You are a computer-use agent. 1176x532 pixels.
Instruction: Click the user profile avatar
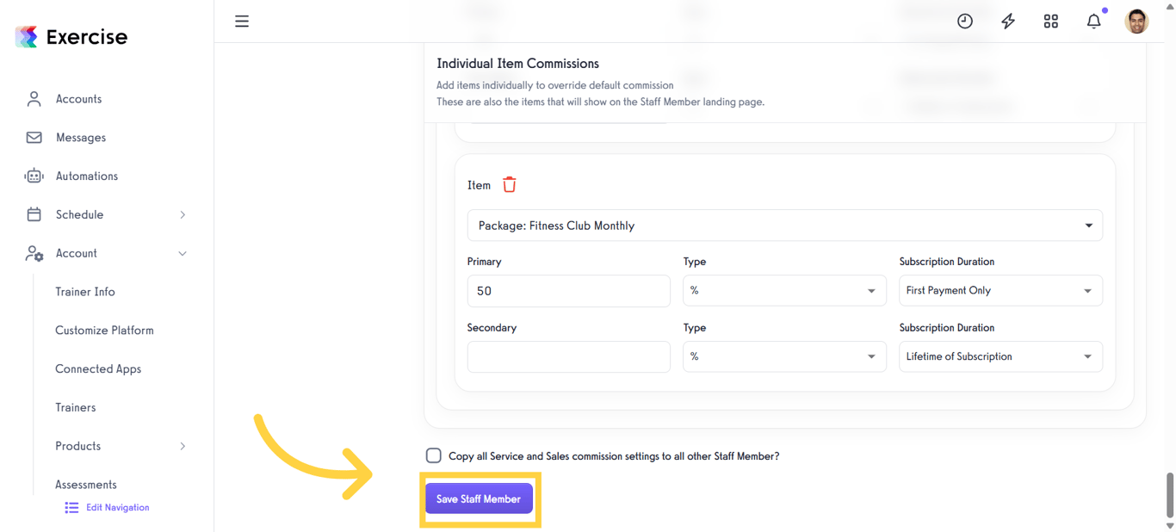coord(1136,22)
